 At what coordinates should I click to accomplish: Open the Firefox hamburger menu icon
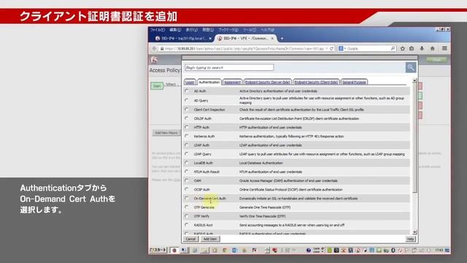444,48
